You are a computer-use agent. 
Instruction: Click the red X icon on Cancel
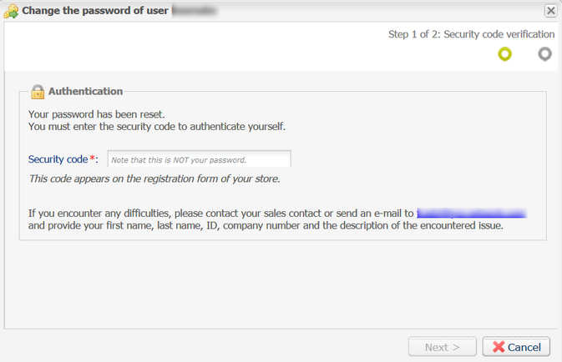498,347
